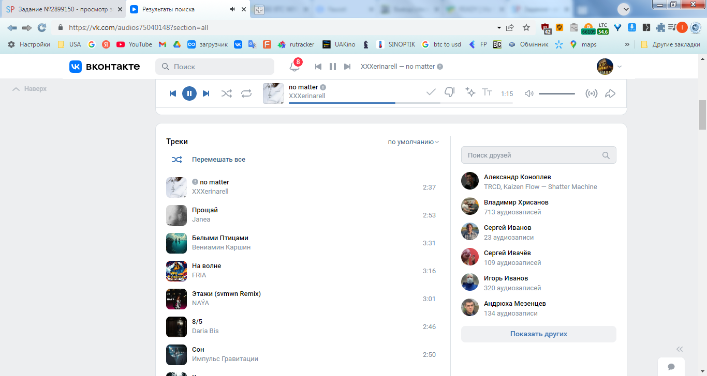Skip to previous track in player
The width and height of the screenshot is (707, 376).
tap(173, 93)
